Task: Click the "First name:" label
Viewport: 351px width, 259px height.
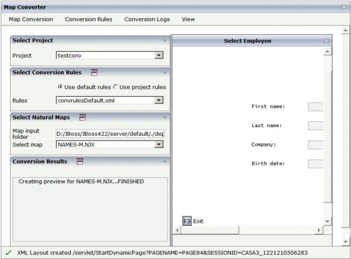Action: coord(268,107)
